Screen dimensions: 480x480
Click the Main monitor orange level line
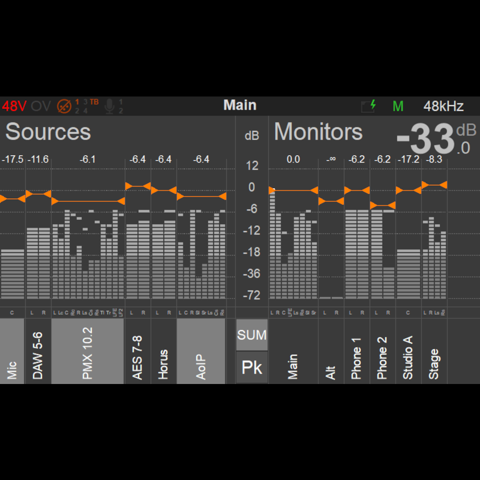coord(293,191)
